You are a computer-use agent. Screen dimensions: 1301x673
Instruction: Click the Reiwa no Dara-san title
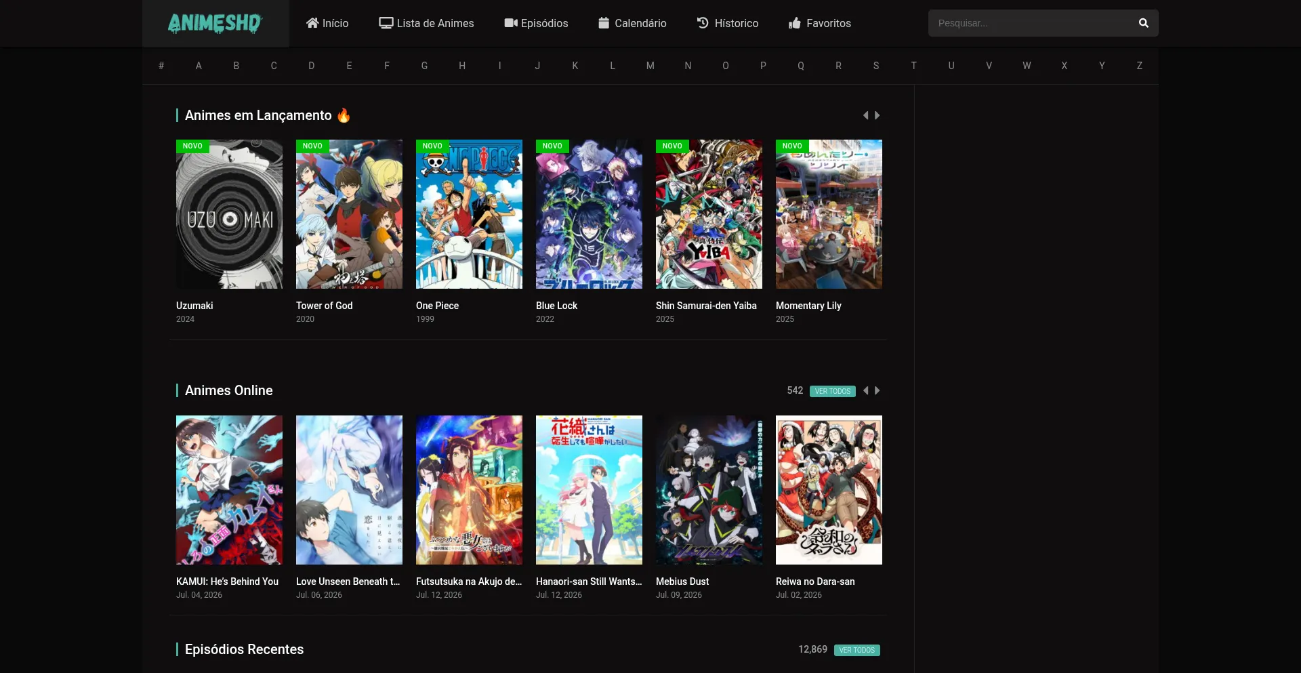[x=815, y=582]
